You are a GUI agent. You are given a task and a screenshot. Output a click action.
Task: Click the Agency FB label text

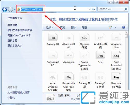[53, 44]
